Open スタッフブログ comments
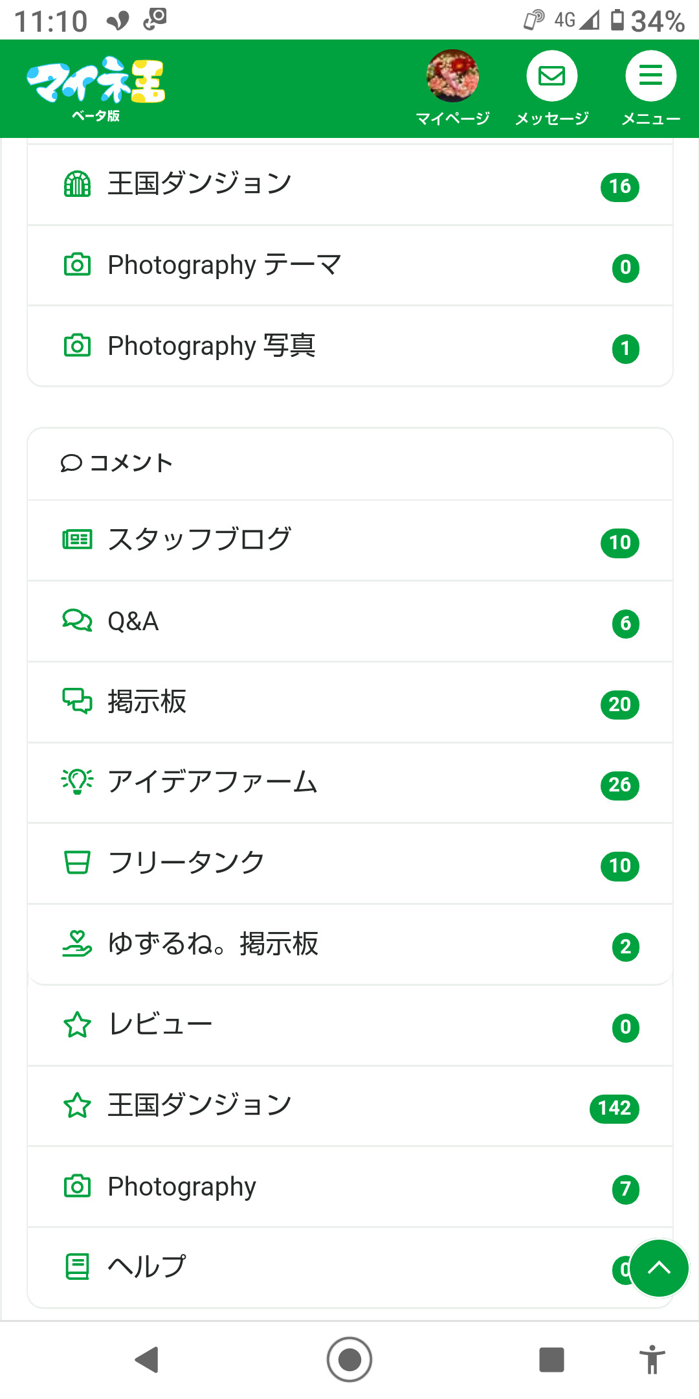This screenshot has height=1399, width=699. (349, 540)
